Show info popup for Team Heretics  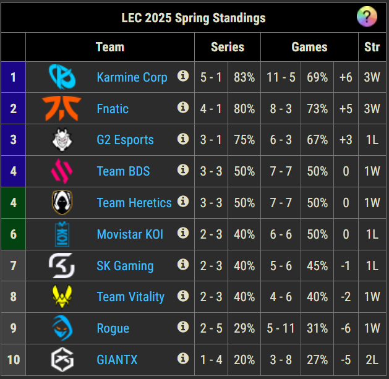[183, 201]
